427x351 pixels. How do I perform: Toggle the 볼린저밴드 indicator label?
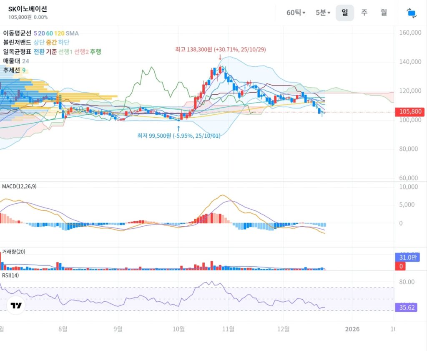click(17, 42)
